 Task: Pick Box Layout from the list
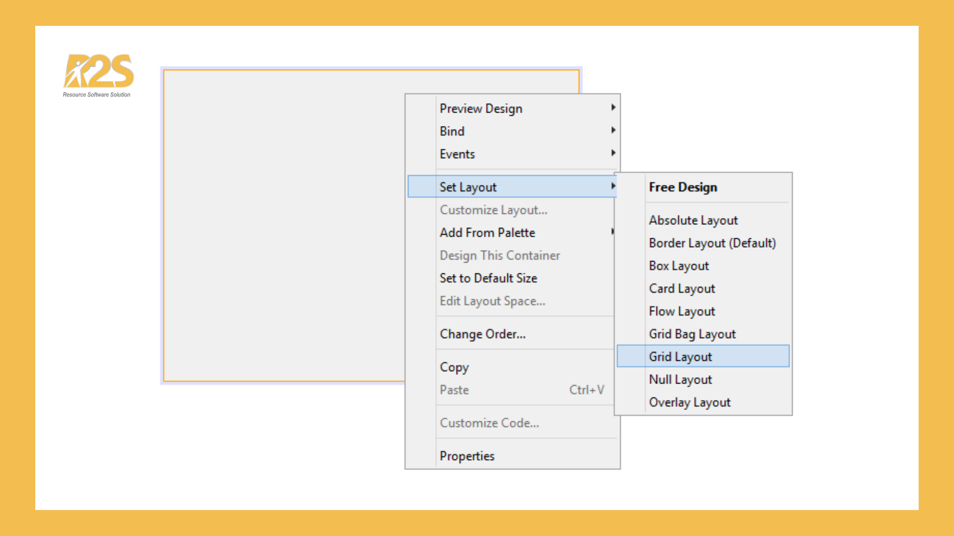[x=679, y=266]
